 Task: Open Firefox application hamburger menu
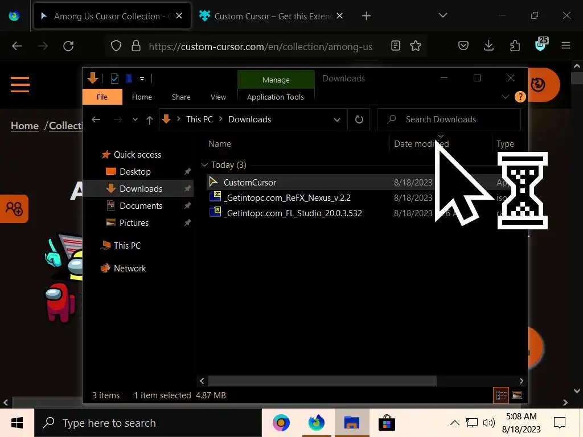click(566, 46)
